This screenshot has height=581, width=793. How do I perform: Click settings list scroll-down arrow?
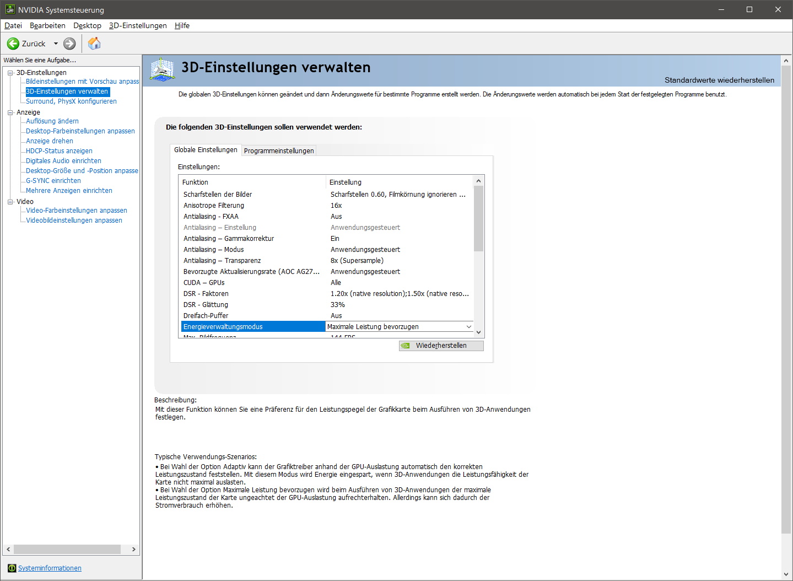click(478, 332)
